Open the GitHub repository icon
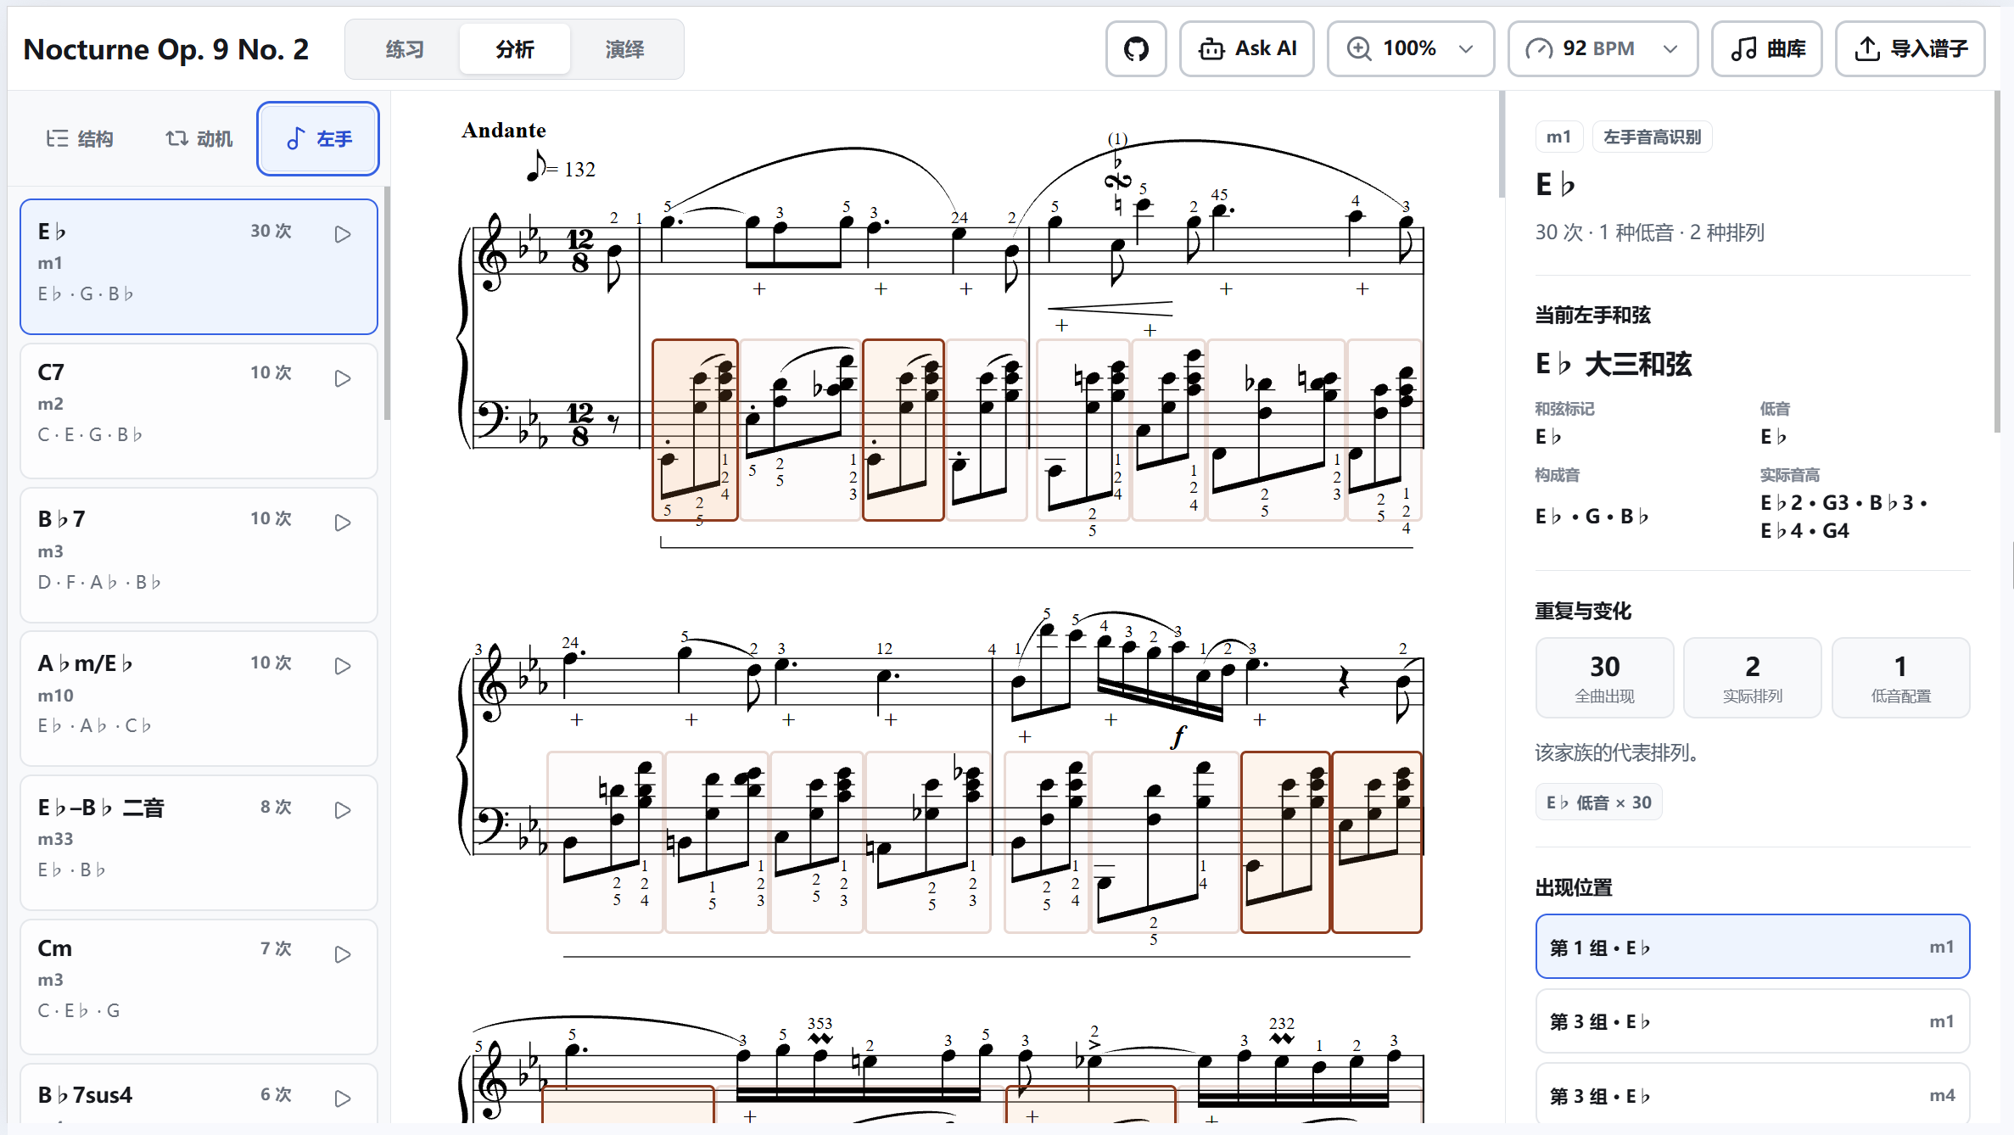This screenshot has height=1135, width=2014. (1136, 49)
